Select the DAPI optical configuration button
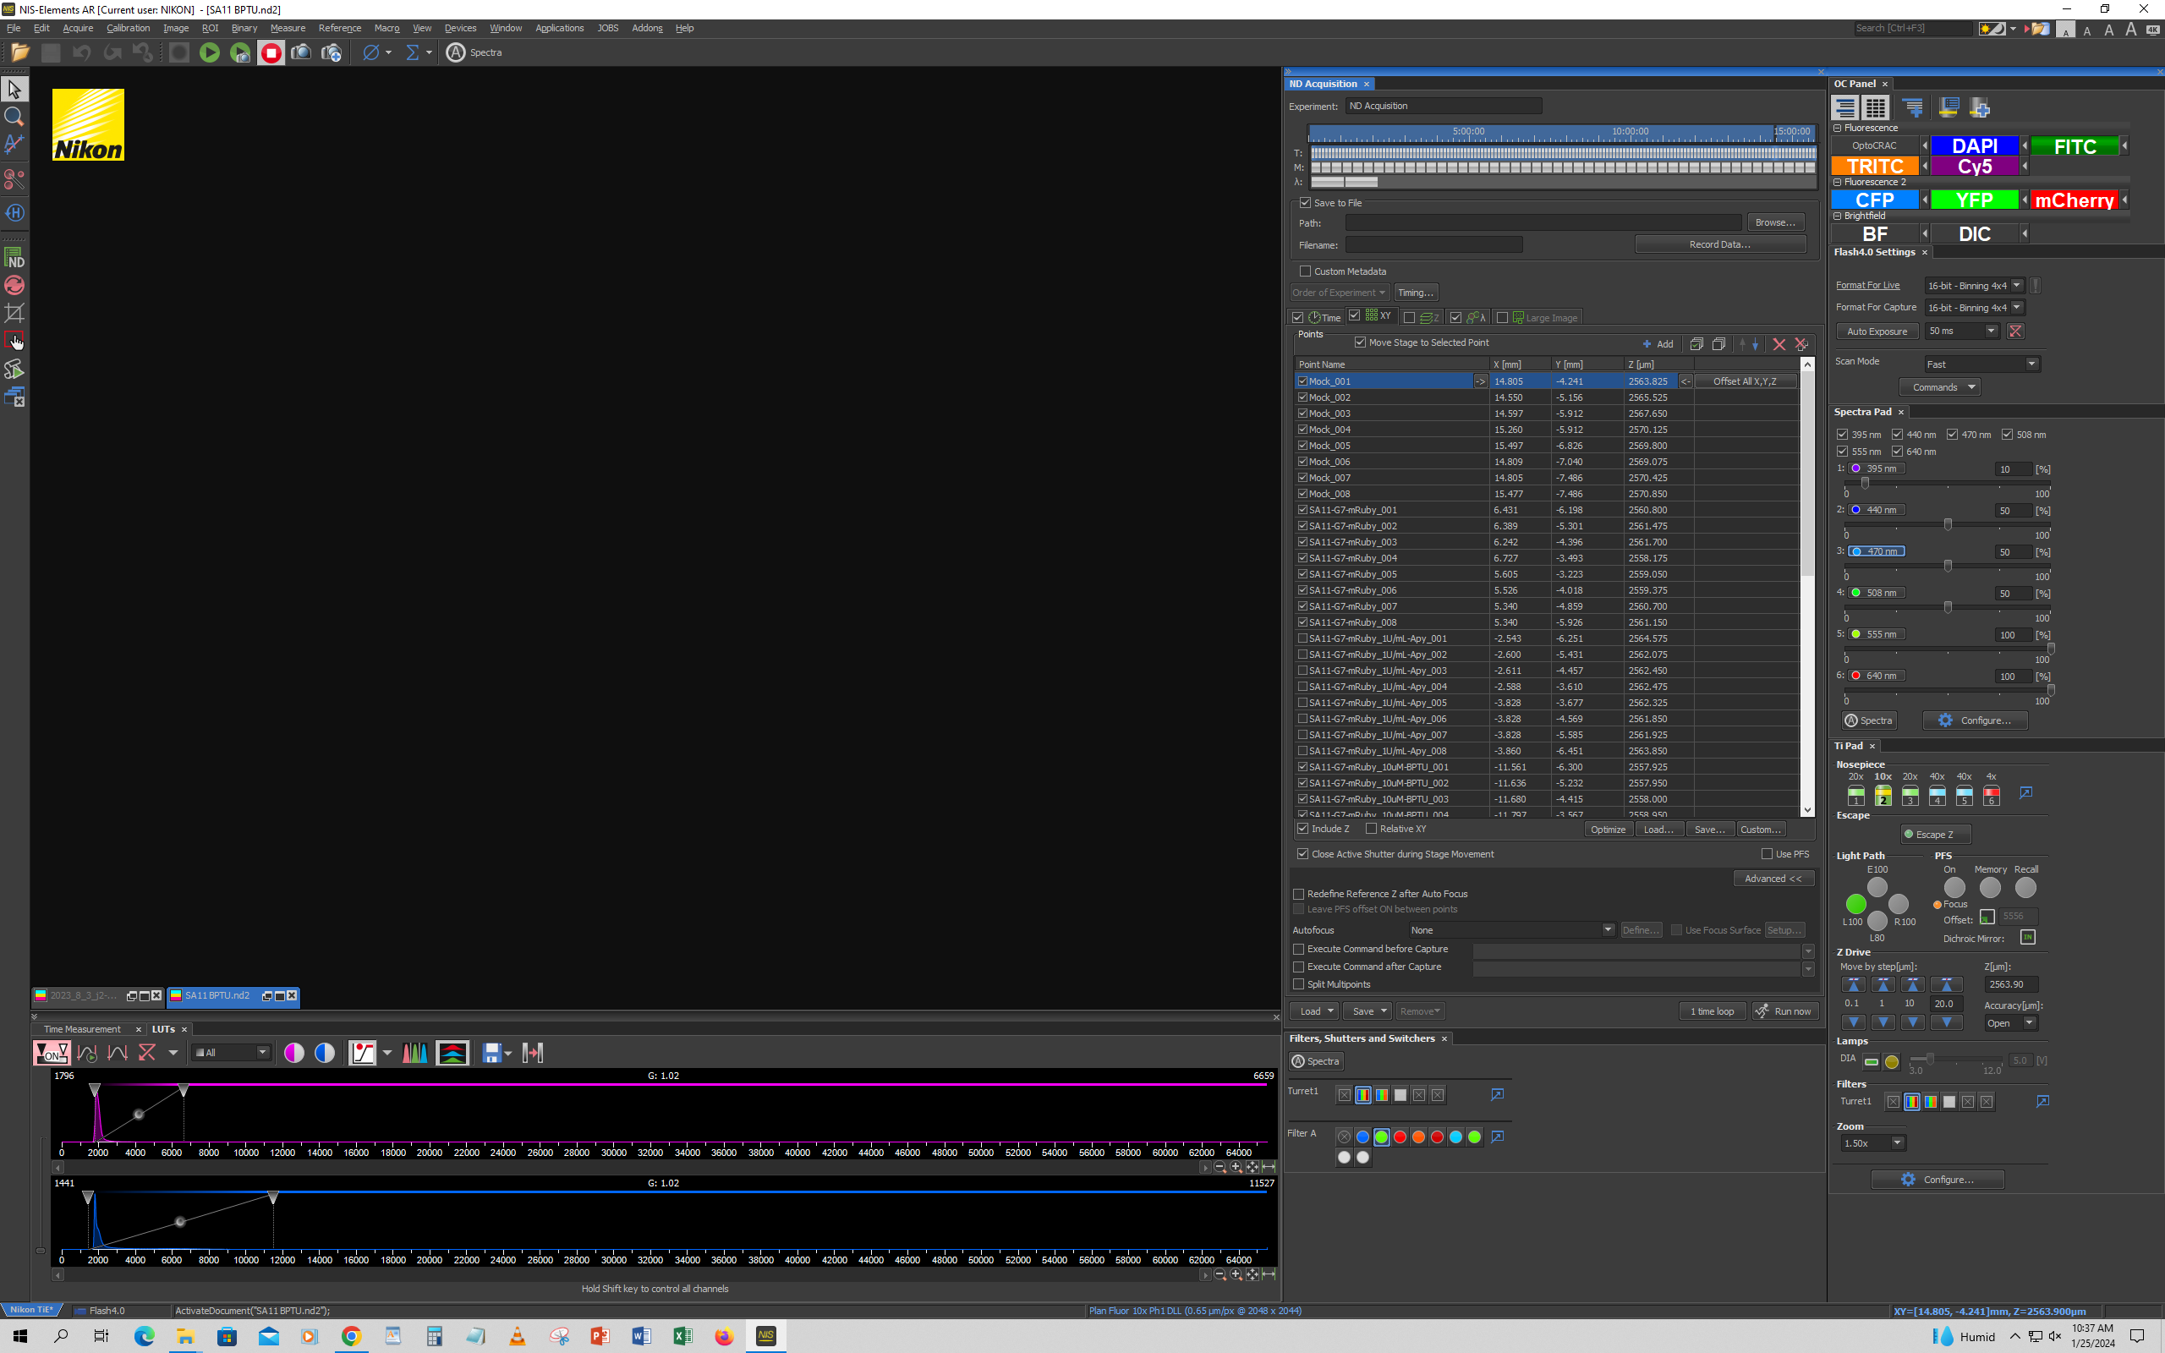Viewport: 2165px width, 1353px height. 1974,145
